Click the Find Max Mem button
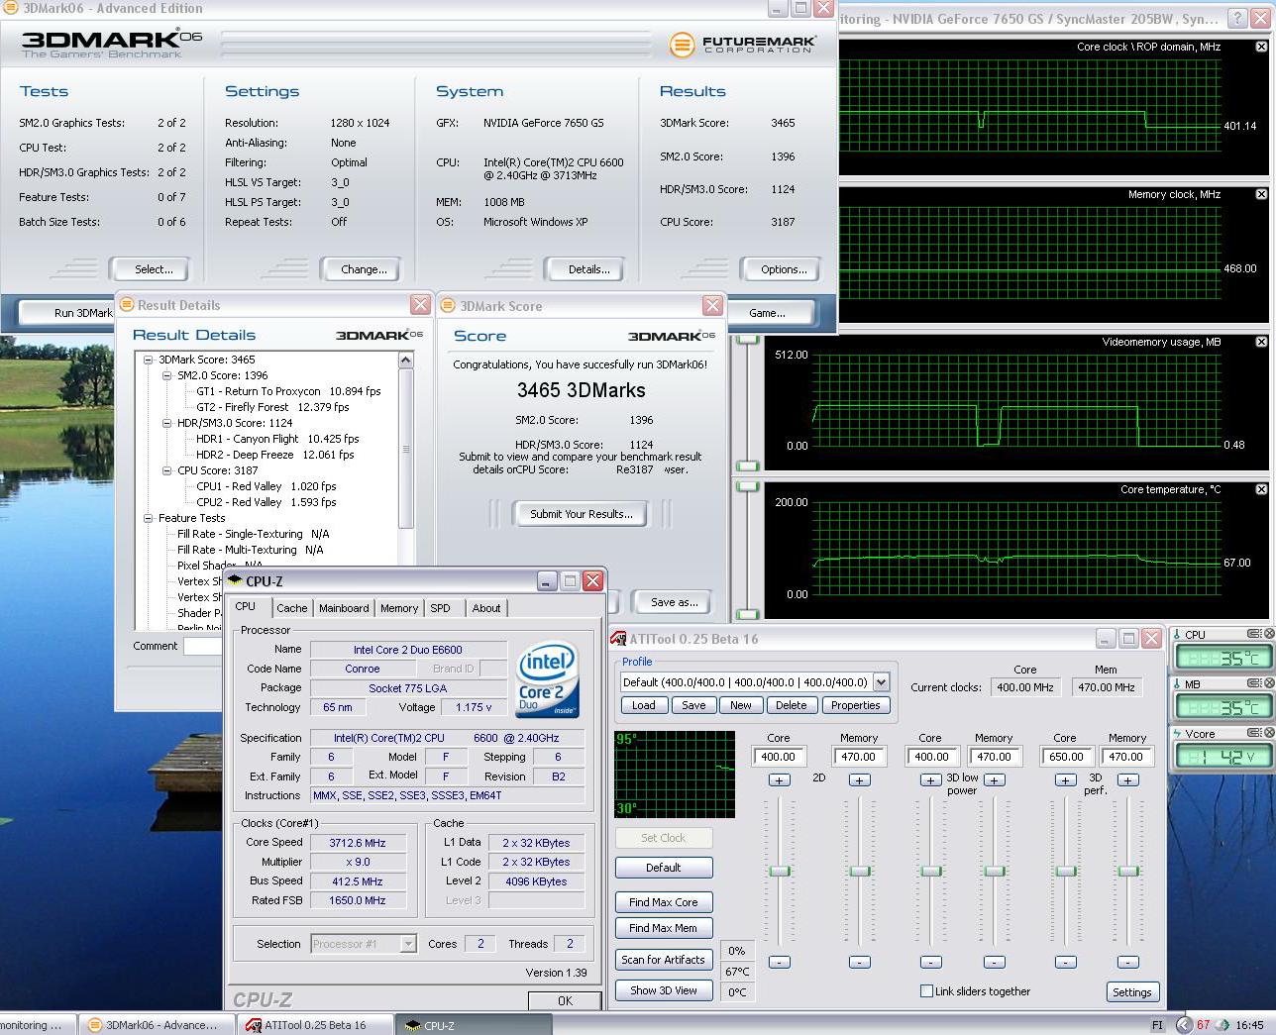1276x1035 pixels. click(x=664, y=928)
